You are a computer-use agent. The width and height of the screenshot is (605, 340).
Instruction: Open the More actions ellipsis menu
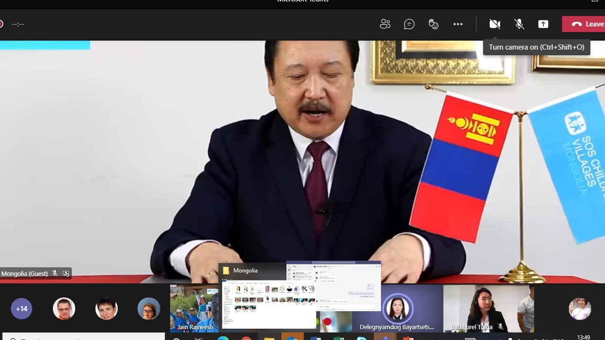click(x=458, y=24)
